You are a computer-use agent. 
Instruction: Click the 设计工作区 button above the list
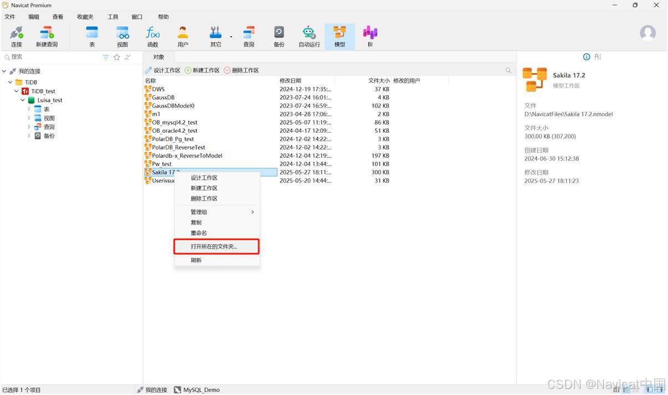coord(163,70)
